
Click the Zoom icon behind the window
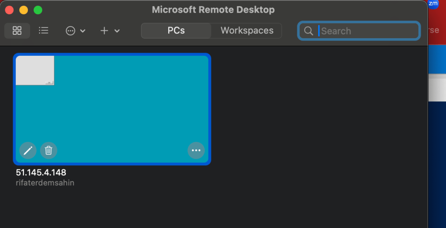tap(433, 3)
